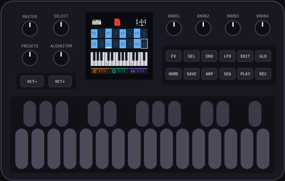Viewport: 285px width, 181px height.
Task: Open the SEQ sequencer button
Action: (x=227, y=74)
